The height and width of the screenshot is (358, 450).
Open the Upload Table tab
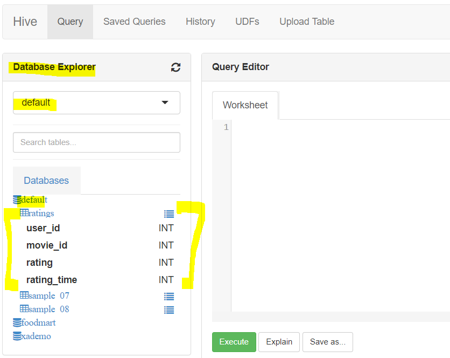307,22
